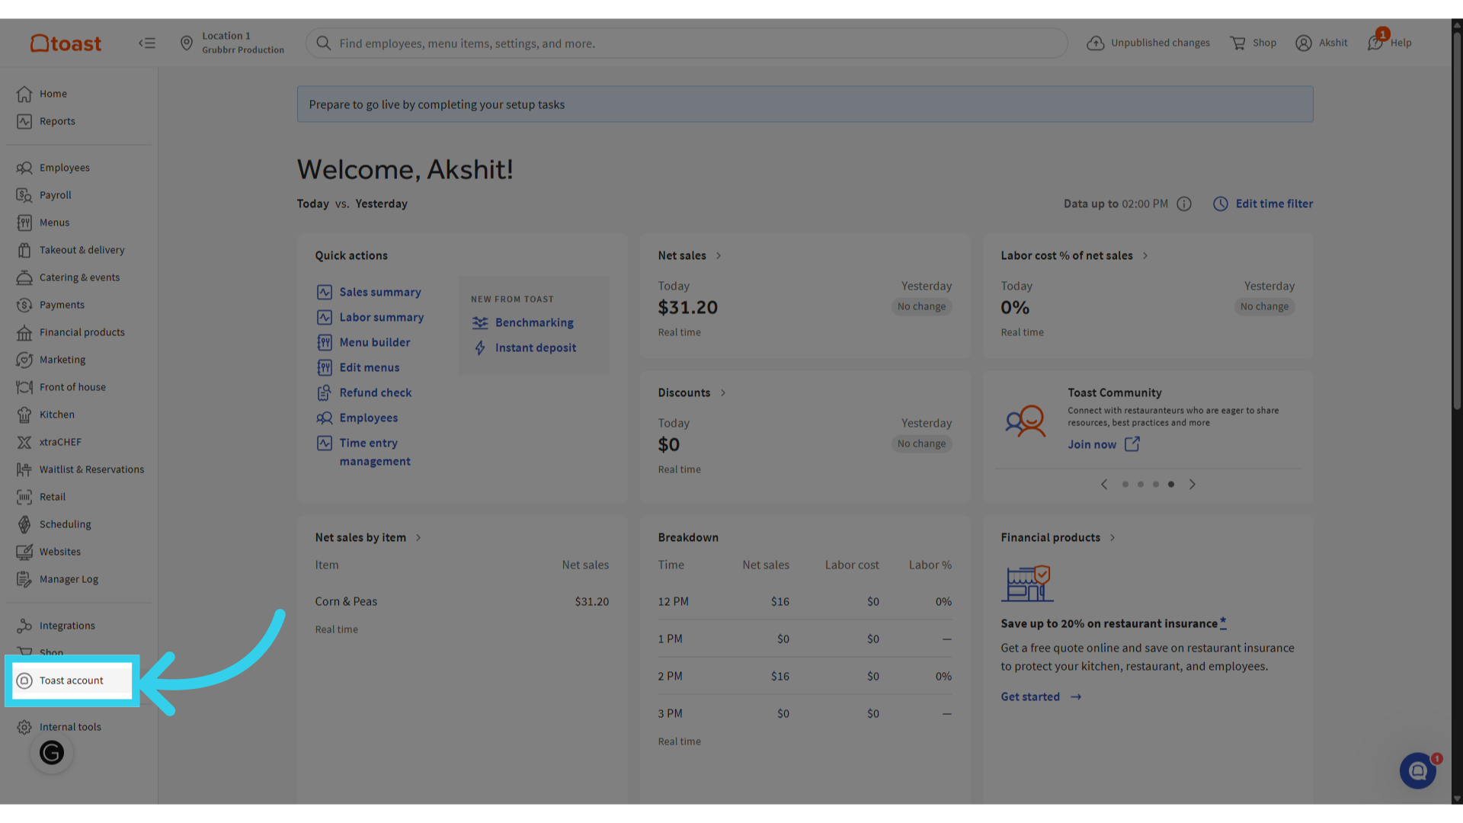Viewport: 1463px width, 823px height.
Task: Open Kitchen in sidebar menu
Action: coord(56,415)
